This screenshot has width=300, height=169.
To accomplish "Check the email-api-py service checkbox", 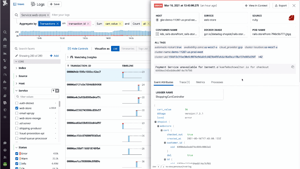I will click(x=17, y=113).
